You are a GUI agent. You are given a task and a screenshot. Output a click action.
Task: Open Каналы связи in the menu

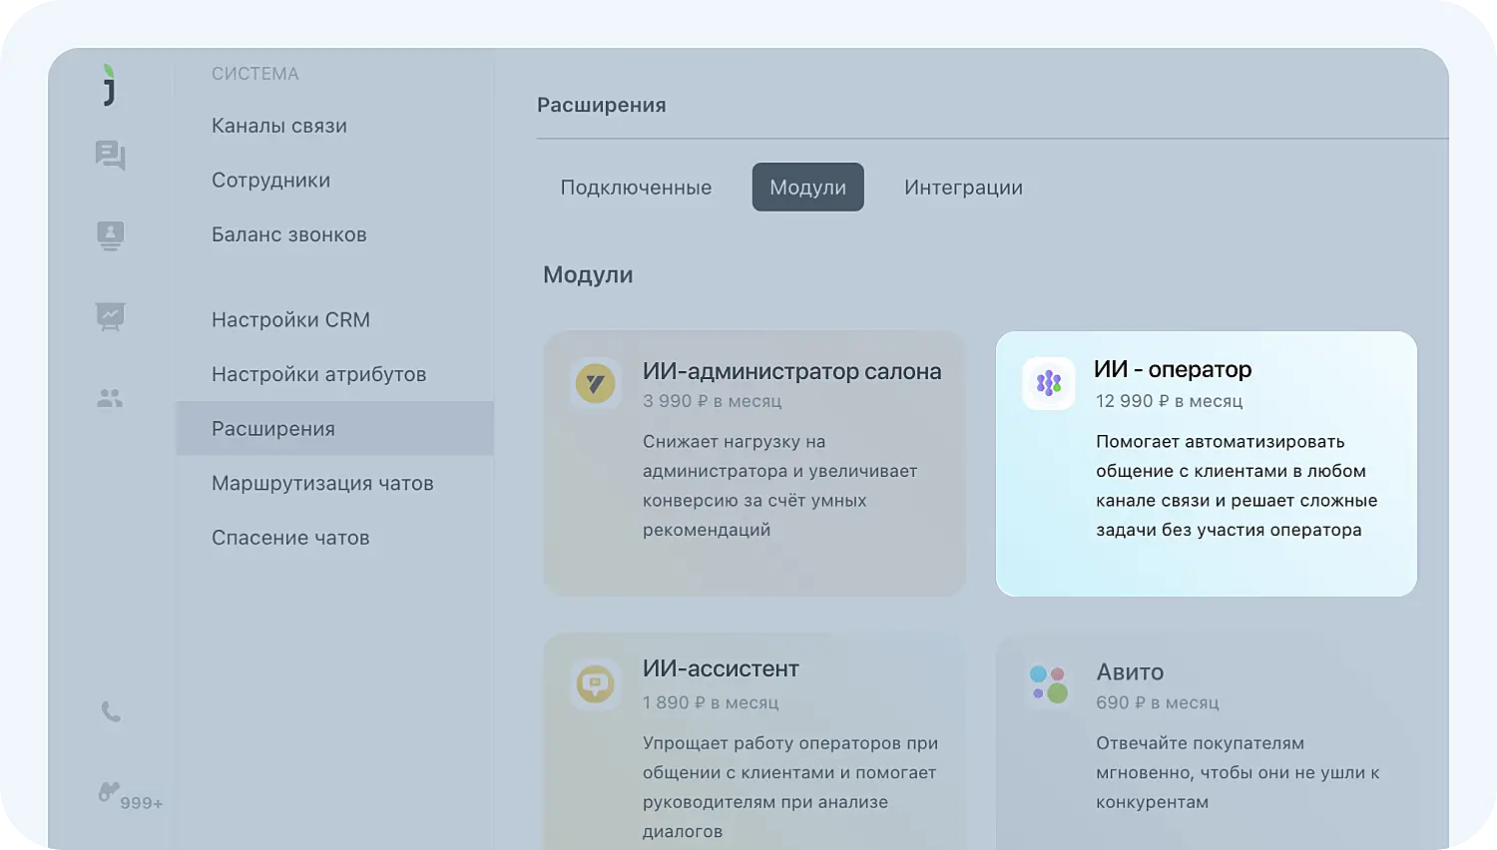tap(278, 126)
